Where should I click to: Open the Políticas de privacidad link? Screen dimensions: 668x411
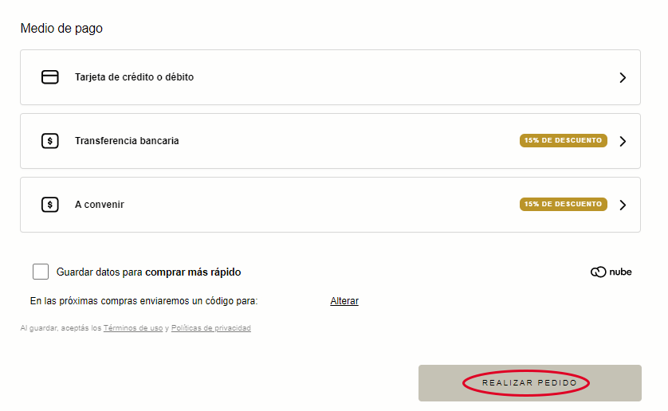coord(210,328)
